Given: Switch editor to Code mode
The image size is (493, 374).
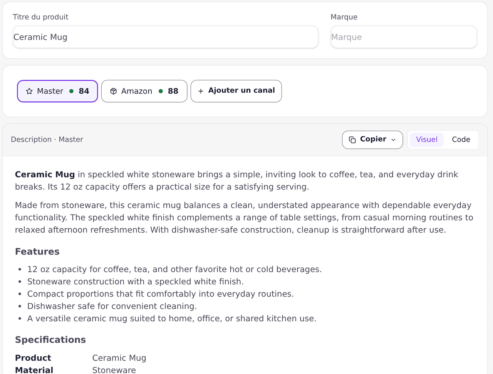Looking at the screenshot, I should [x=461, y=140].
